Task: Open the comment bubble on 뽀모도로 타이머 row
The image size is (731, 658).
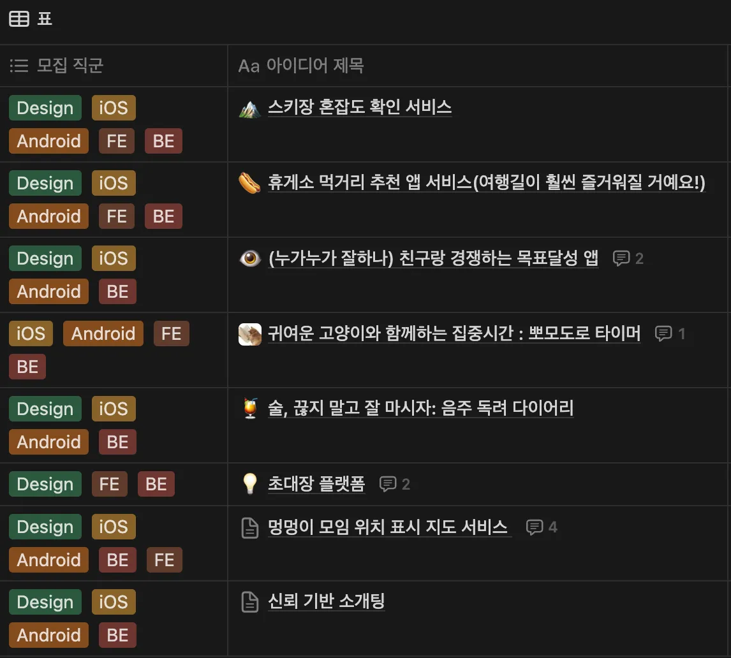Action: coord(670,333)
